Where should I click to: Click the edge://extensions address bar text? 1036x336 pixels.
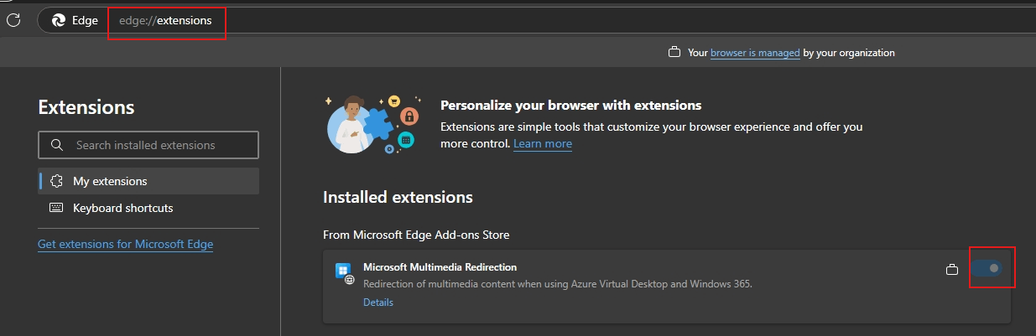pos(165,21)
